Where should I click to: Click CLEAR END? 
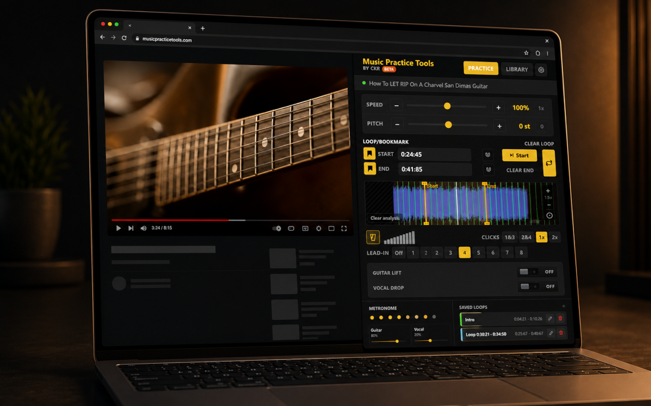coord(520,171)
